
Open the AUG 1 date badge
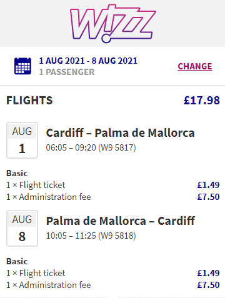22,140
